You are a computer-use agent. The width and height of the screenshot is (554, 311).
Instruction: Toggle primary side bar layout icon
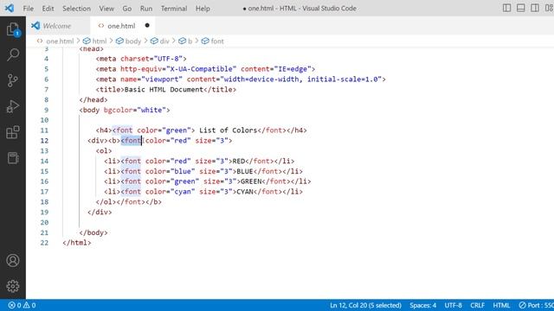tap(506, 8)
